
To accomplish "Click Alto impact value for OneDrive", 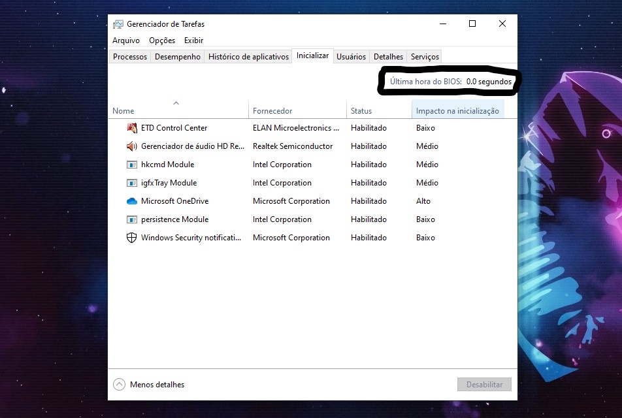I will point(423,201).
